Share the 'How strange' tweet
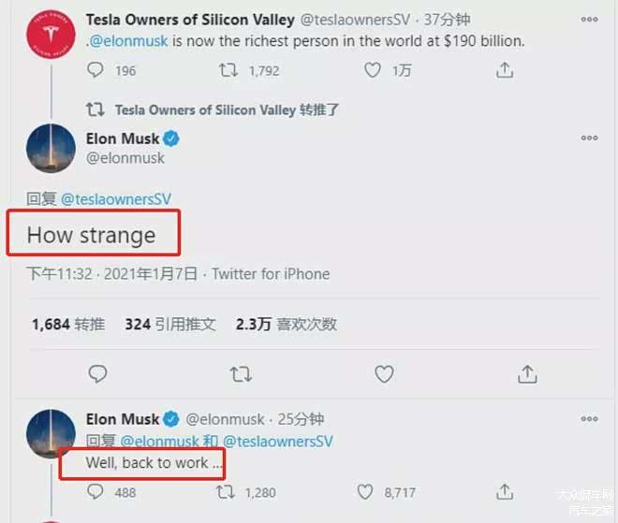 point(527,374)
